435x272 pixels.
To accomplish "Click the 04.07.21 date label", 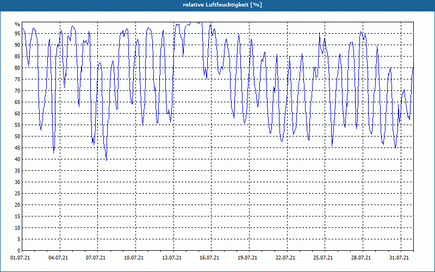I will [58, 258].
